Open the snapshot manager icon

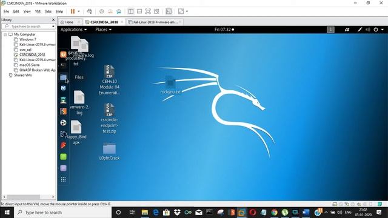click(x=119, y=12)
